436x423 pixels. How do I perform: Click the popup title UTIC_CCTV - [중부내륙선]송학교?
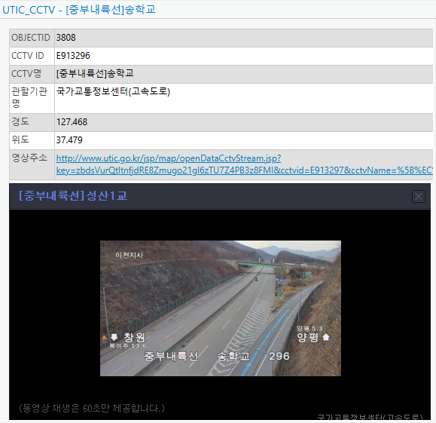(x=79, y=10)
